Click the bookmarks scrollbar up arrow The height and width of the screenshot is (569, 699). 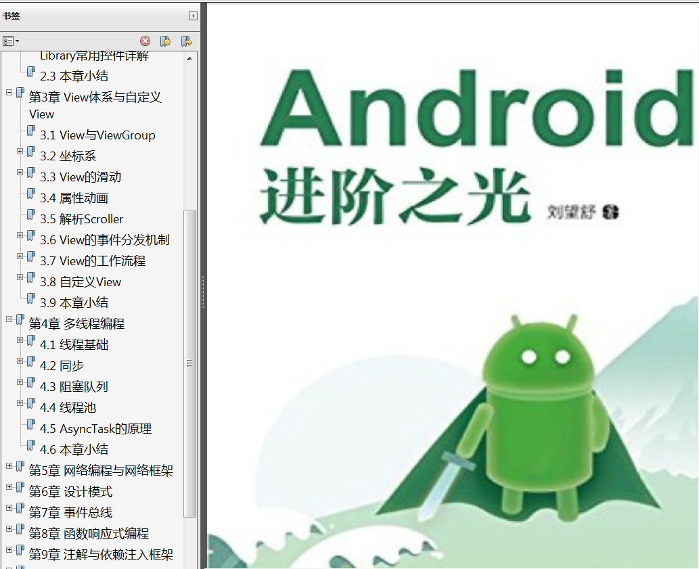click(190, 58)
